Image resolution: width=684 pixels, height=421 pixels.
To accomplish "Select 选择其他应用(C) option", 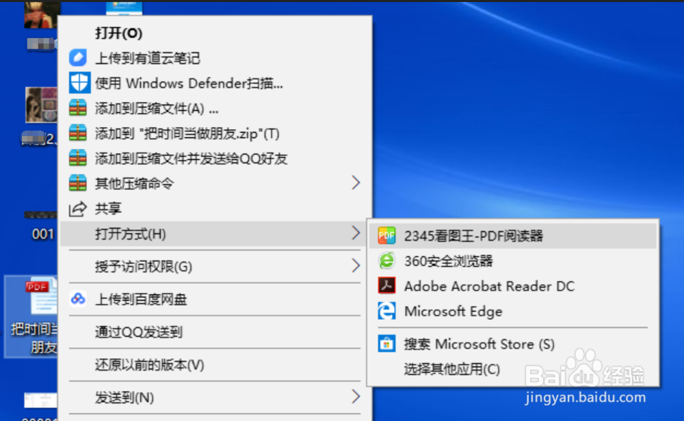I will tap(513, 369).
